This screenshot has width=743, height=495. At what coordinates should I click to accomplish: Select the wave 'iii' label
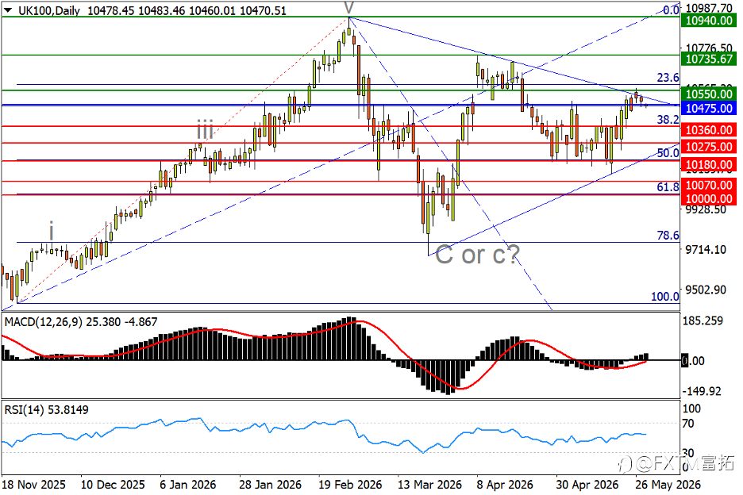point(205,129)
